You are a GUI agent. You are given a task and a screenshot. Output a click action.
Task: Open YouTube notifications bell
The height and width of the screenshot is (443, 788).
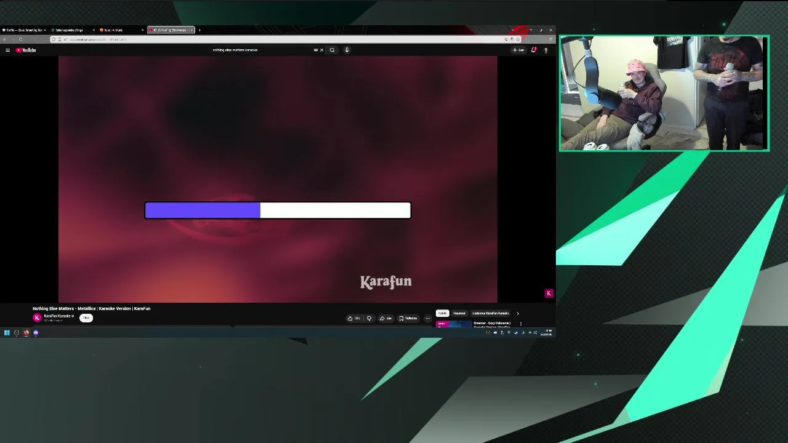534,50
